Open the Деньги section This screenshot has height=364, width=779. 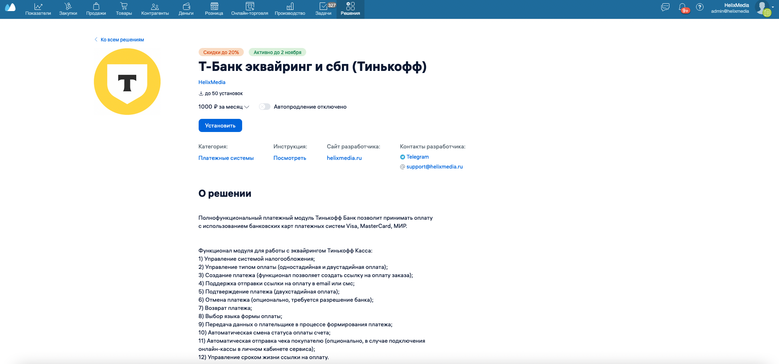click(186, 9)
